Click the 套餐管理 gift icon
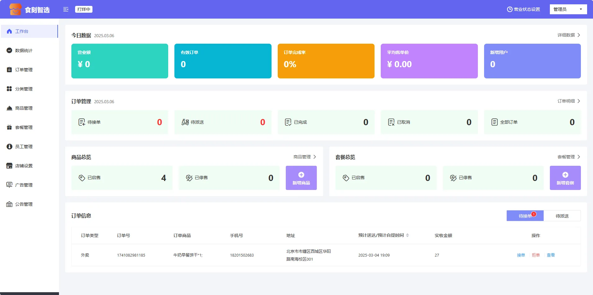 [x=9, y=127]
